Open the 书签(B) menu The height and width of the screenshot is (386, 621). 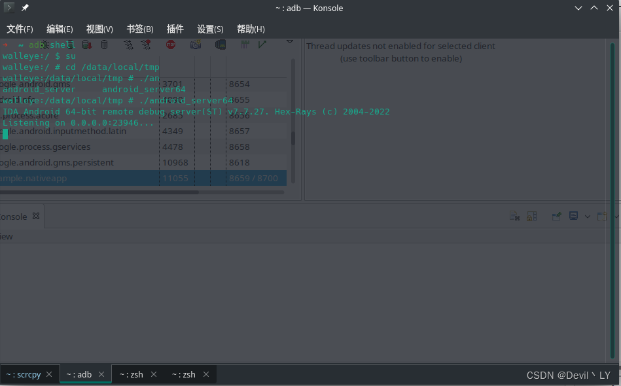coord(140,29)
